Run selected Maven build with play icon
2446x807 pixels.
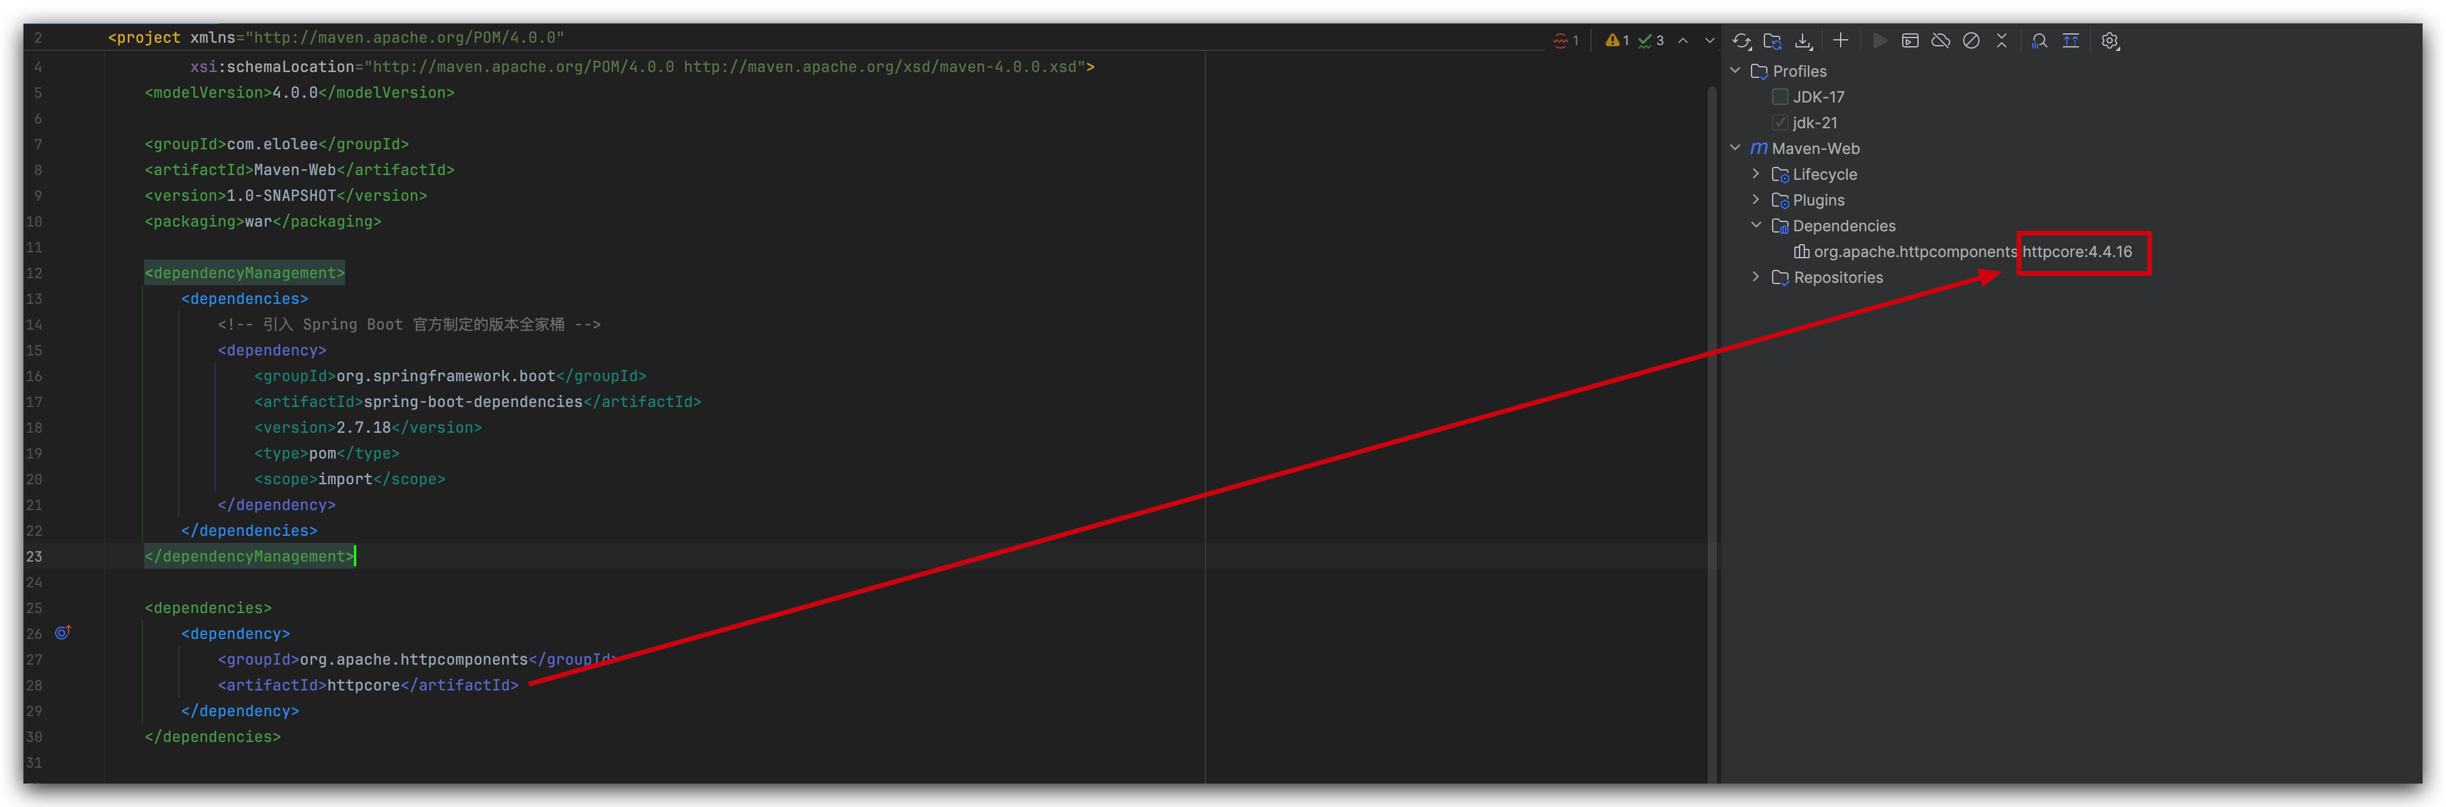[1879, 40]
